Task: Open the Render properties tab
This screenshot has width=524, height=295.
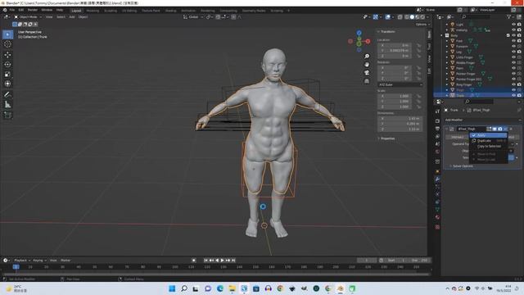Action: (x=437, y=120)
